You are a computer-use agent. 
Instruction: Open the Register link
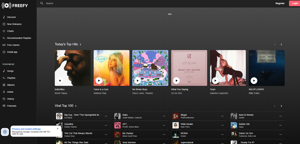pyautogui.click(x=280, y=3)
